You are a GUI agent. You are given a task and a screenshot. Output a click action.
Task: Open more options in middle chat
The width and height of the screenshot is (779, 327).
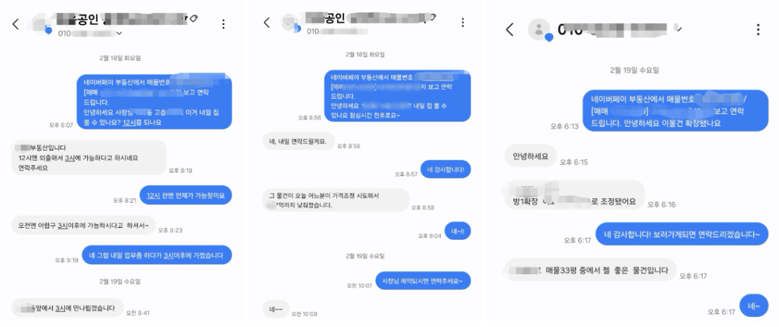[x=463, y=22]
